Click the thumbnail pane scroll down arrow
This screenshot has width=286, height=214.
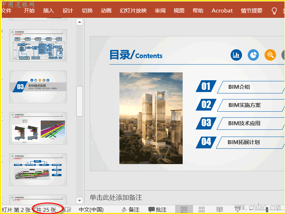click(x=79, y=200)
